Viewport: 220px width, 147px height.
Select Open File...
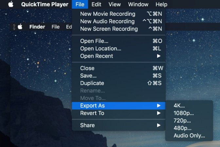[119, 41]
